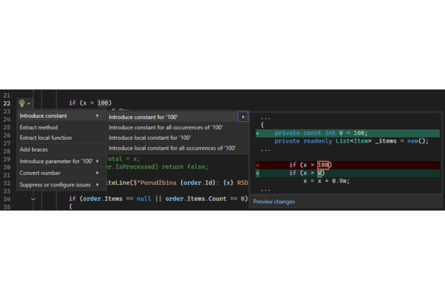The image size is (445, 300).
Task: Click the red-boxed 100 in diff preview
Action: (323, 165)
